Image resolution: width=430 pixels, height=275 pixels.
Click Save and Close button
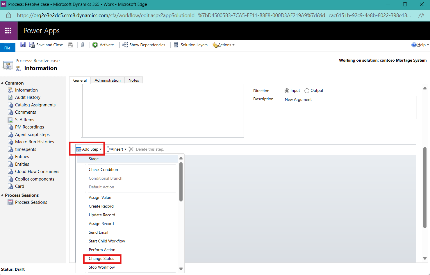pyautogui.click(x=46, y=45)
